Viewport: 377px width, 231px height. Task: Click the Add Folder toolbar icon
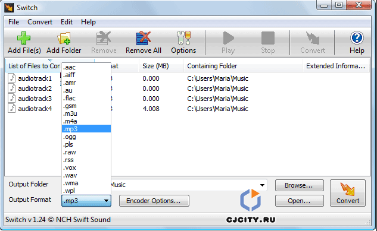click(64, 39)
